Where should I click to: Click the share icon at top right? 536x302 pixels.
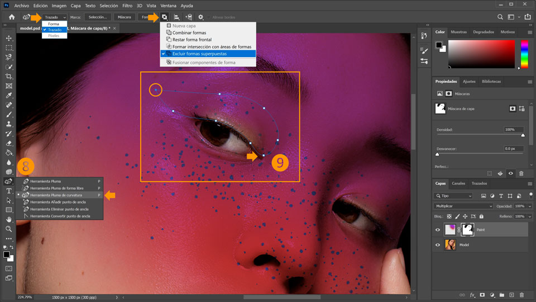[x=528, y=17]
